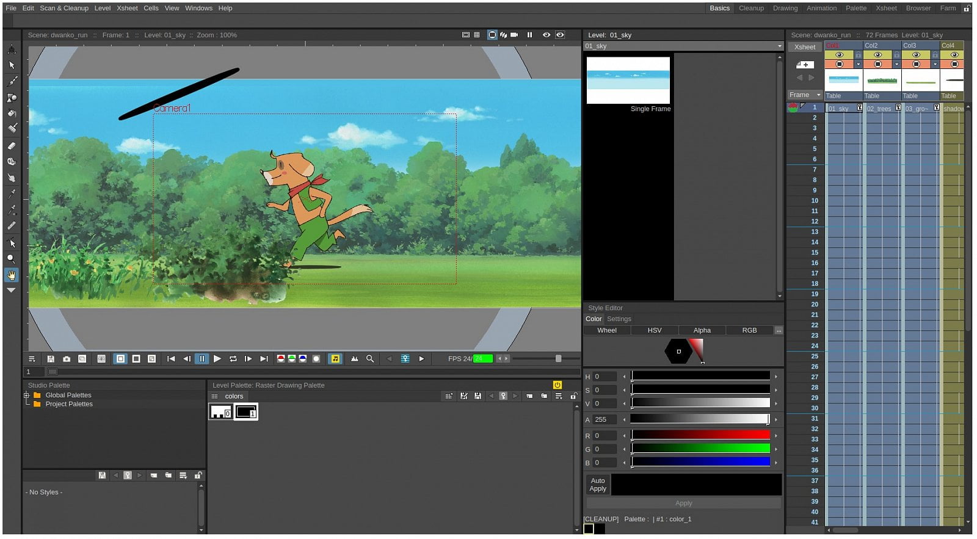Expand the Global Palettes tree item
The height and width of the screenshot is (539, 977).
pos(26,396)
